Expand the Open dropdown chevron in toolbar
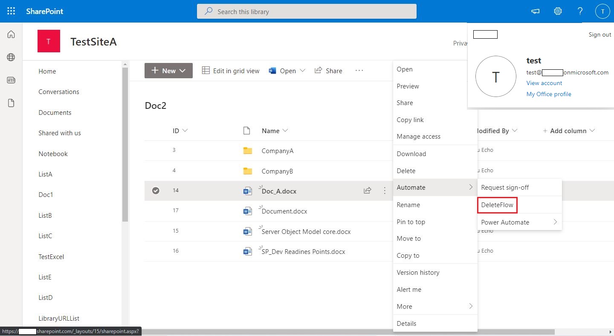This screenshot has height=336, width=614. pos(303,71)
